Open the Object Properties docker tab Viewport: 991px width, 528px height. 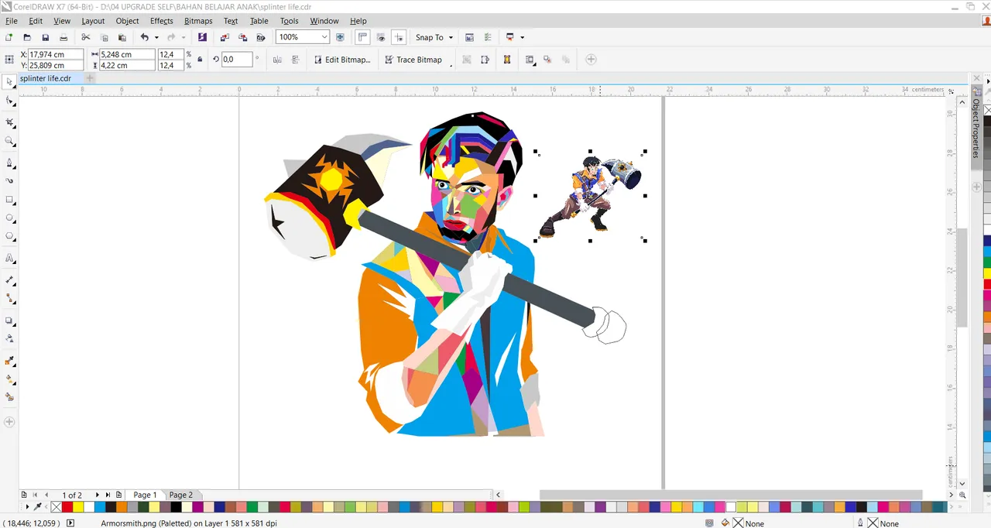click(976, 128)
